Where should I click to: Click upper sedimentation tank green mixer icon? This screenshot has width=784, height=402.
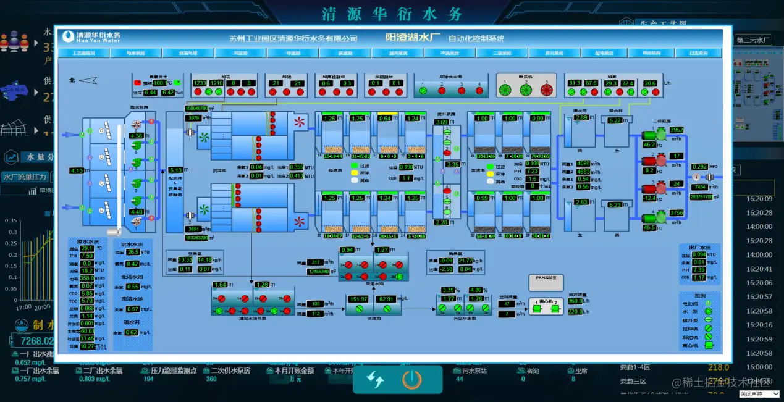[203, 137]
